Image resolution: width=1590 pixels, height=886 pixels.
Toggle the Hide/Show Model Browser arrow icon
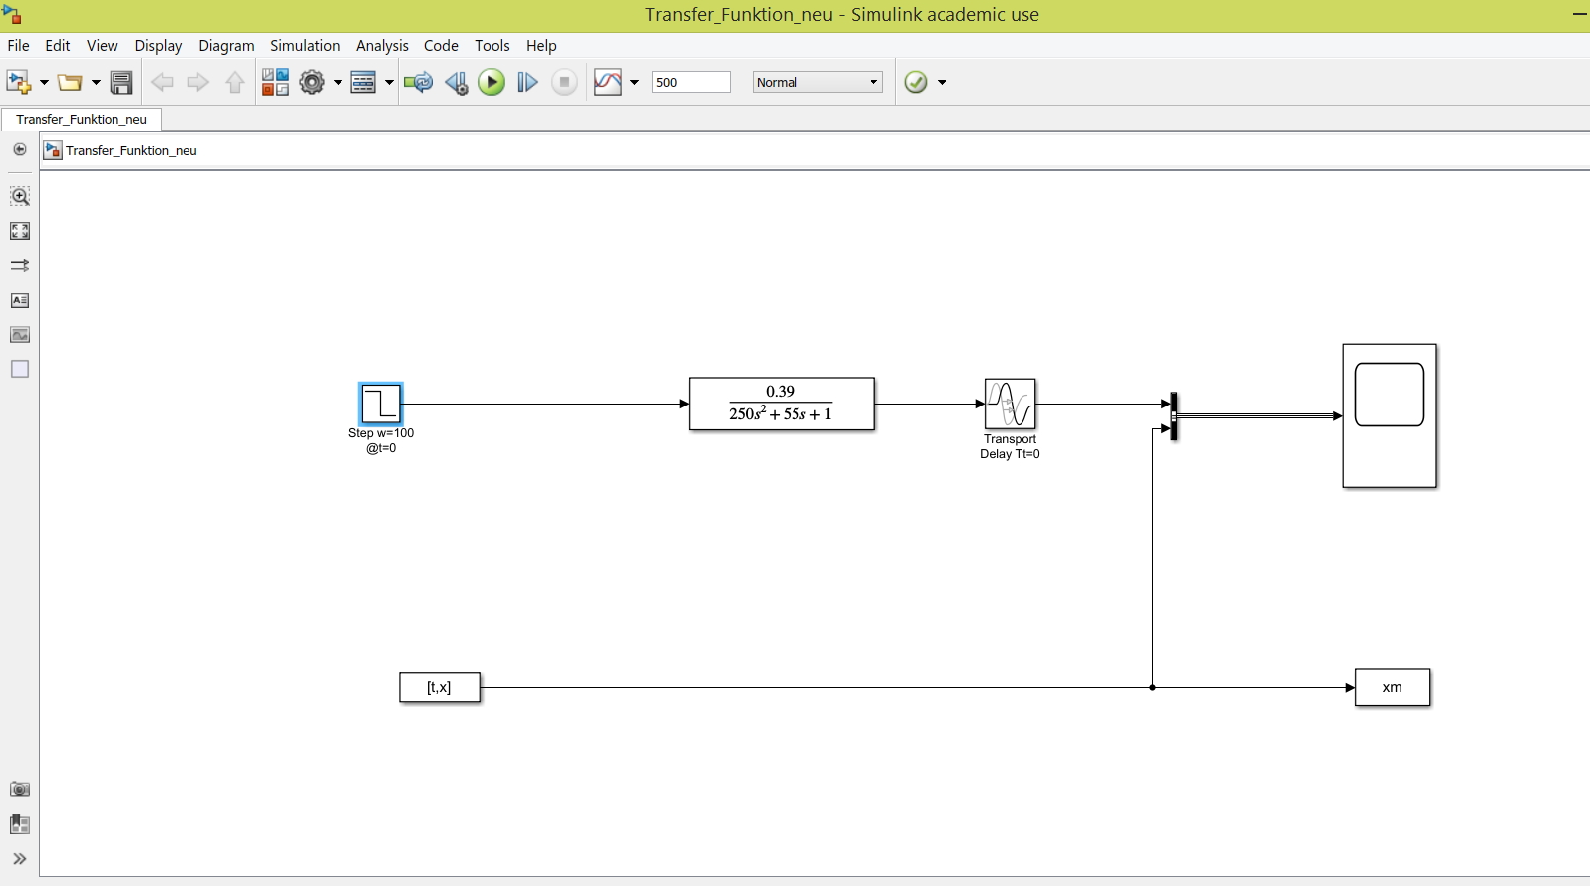click(20, 149)
